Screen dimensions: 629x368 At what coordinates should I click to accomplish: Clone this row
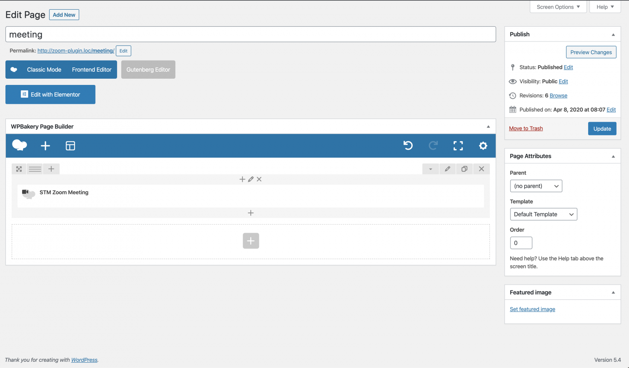point(464,169)
